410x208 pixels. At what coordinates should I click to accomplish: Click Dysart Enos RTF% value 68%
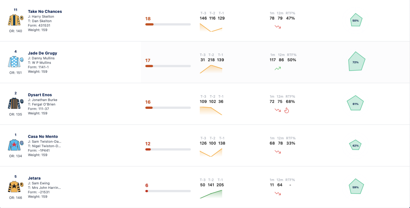(290, 101)
